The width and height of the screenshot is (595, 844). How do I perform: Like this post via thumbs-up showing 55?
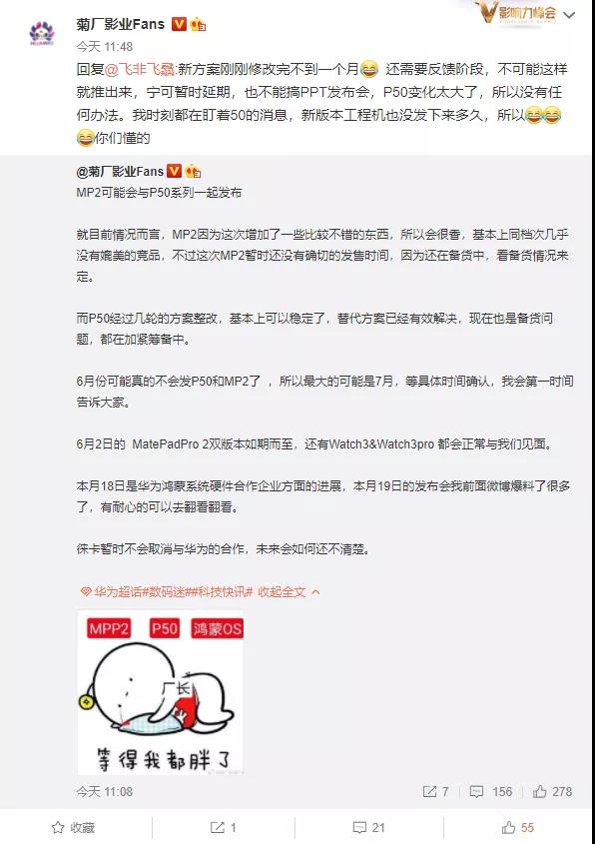(517, 828)
